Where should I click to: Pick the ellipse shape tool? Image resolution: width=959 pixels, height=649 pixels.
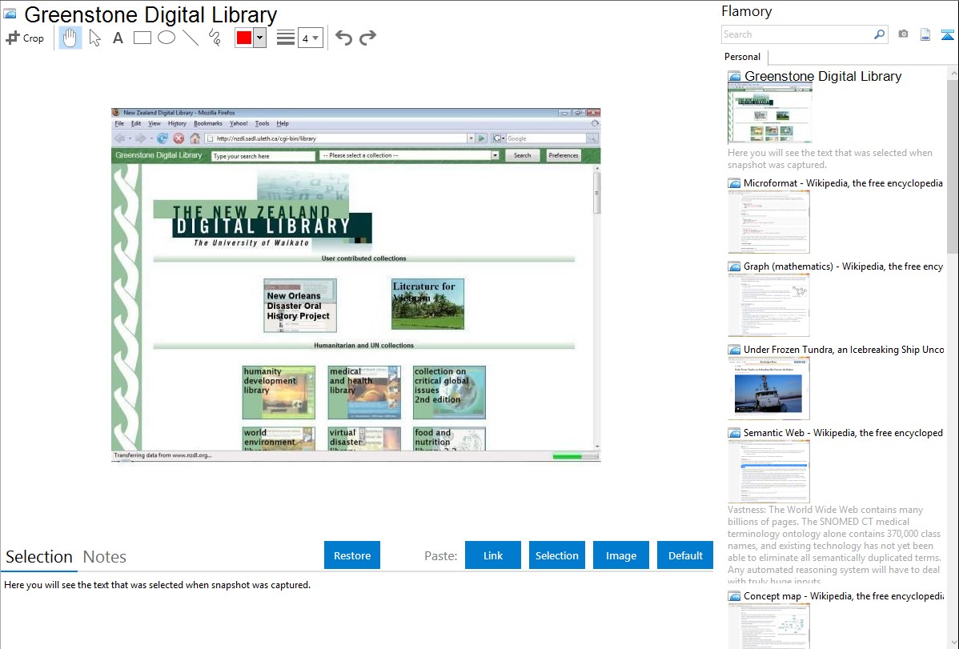point(167,38)
